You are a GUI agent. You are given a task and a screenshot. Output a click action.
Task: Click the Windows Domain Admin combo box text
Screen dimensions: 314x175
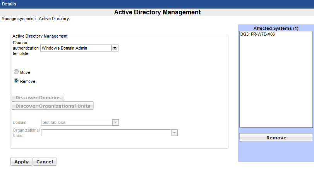coord(75,48)
